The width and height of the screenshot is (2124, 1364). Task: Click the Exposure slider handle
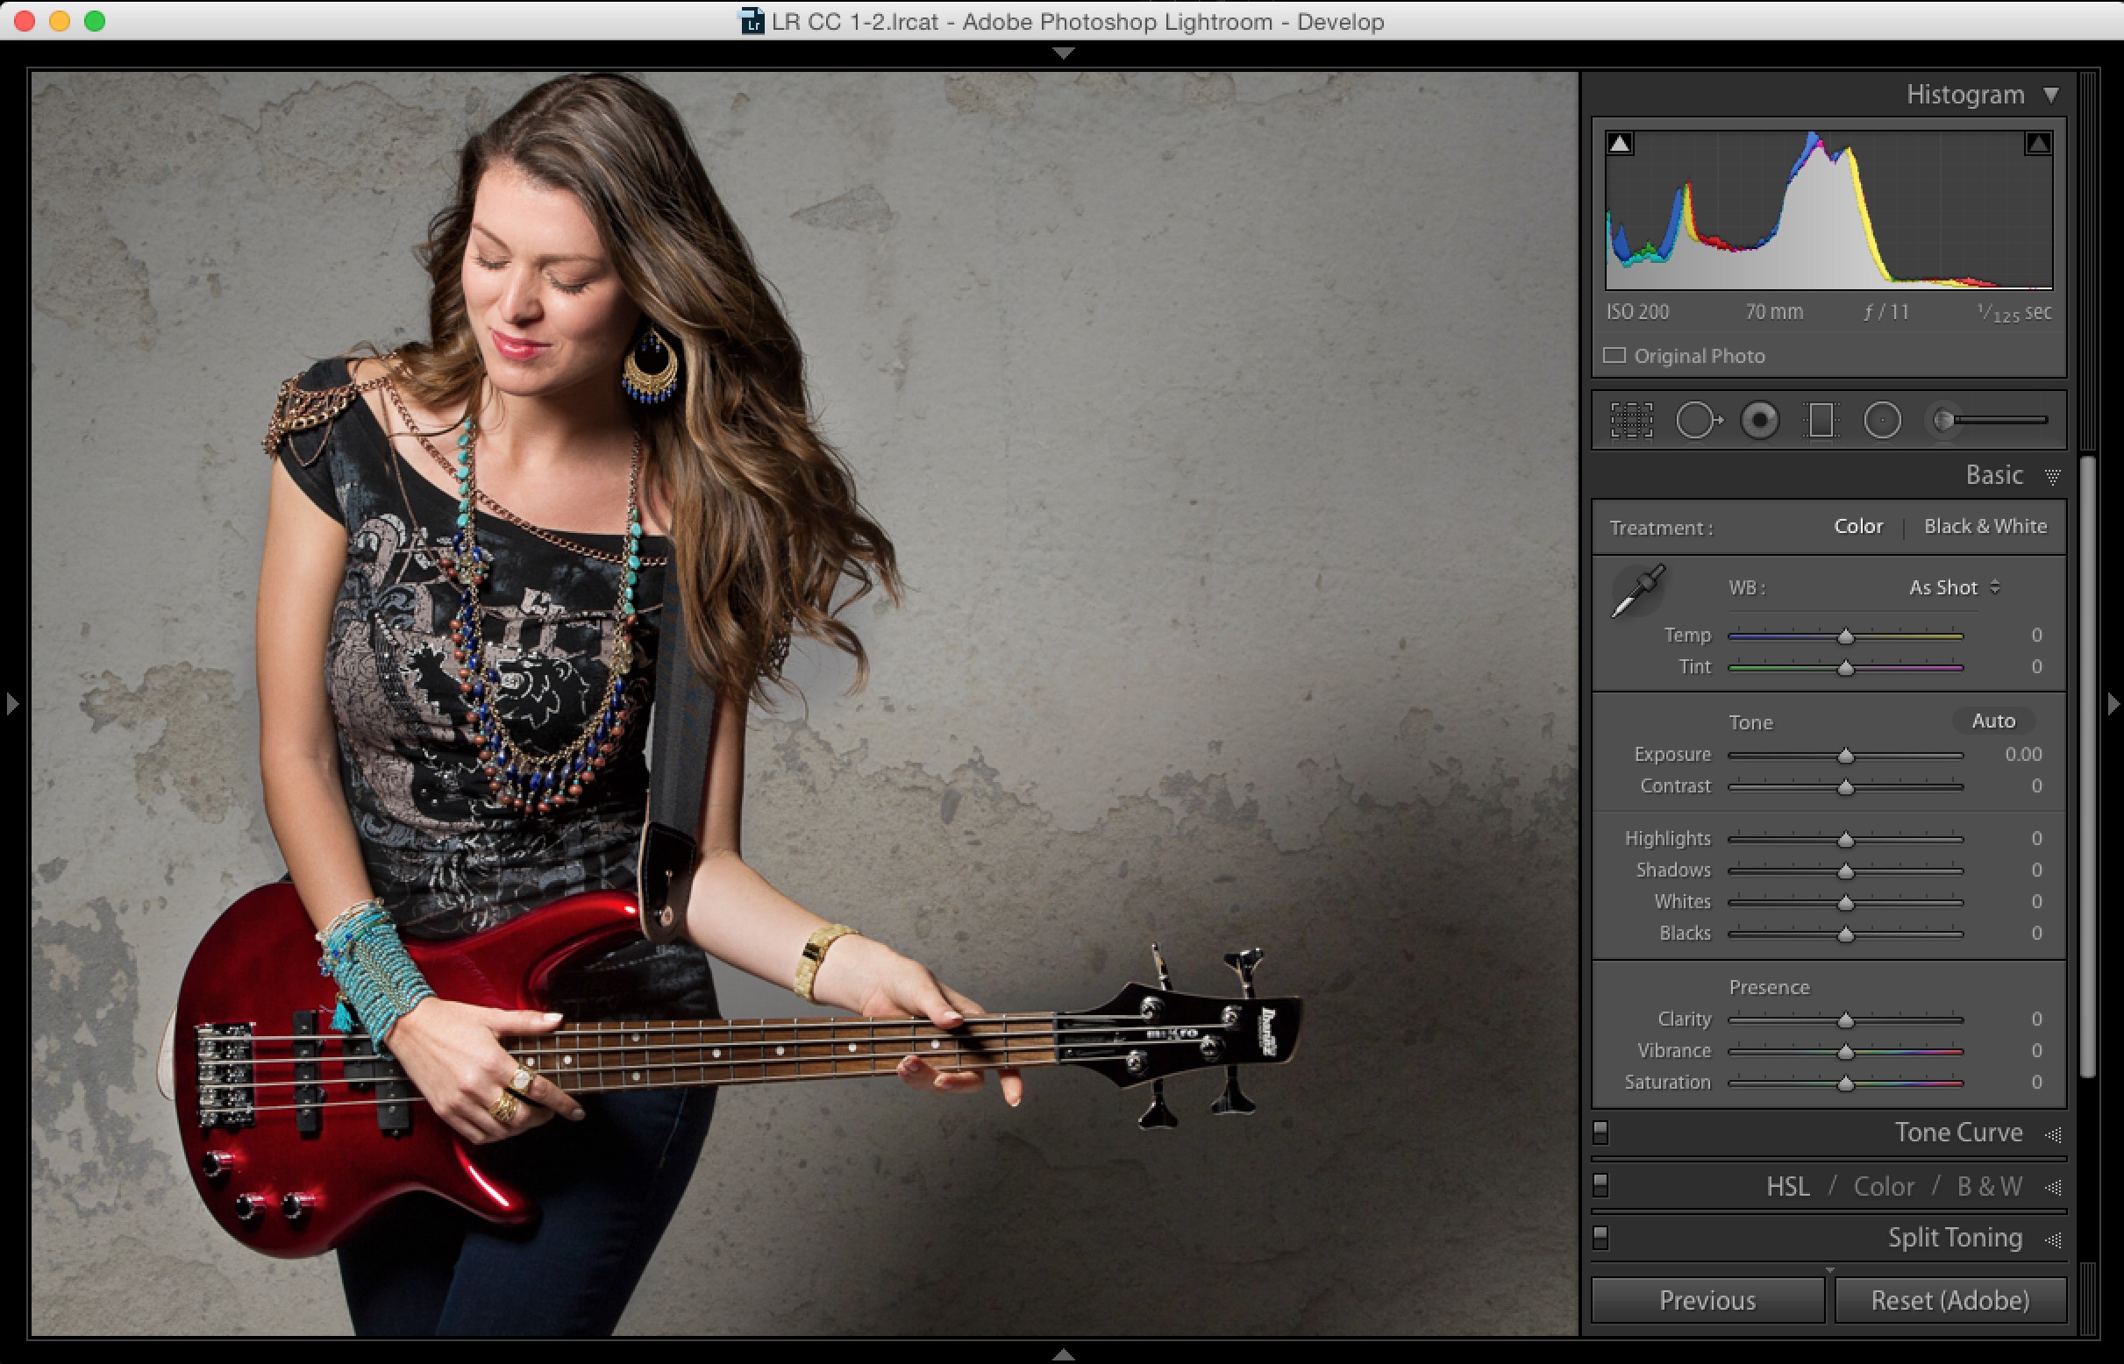pyautogui.click(x=1845, y=756)
